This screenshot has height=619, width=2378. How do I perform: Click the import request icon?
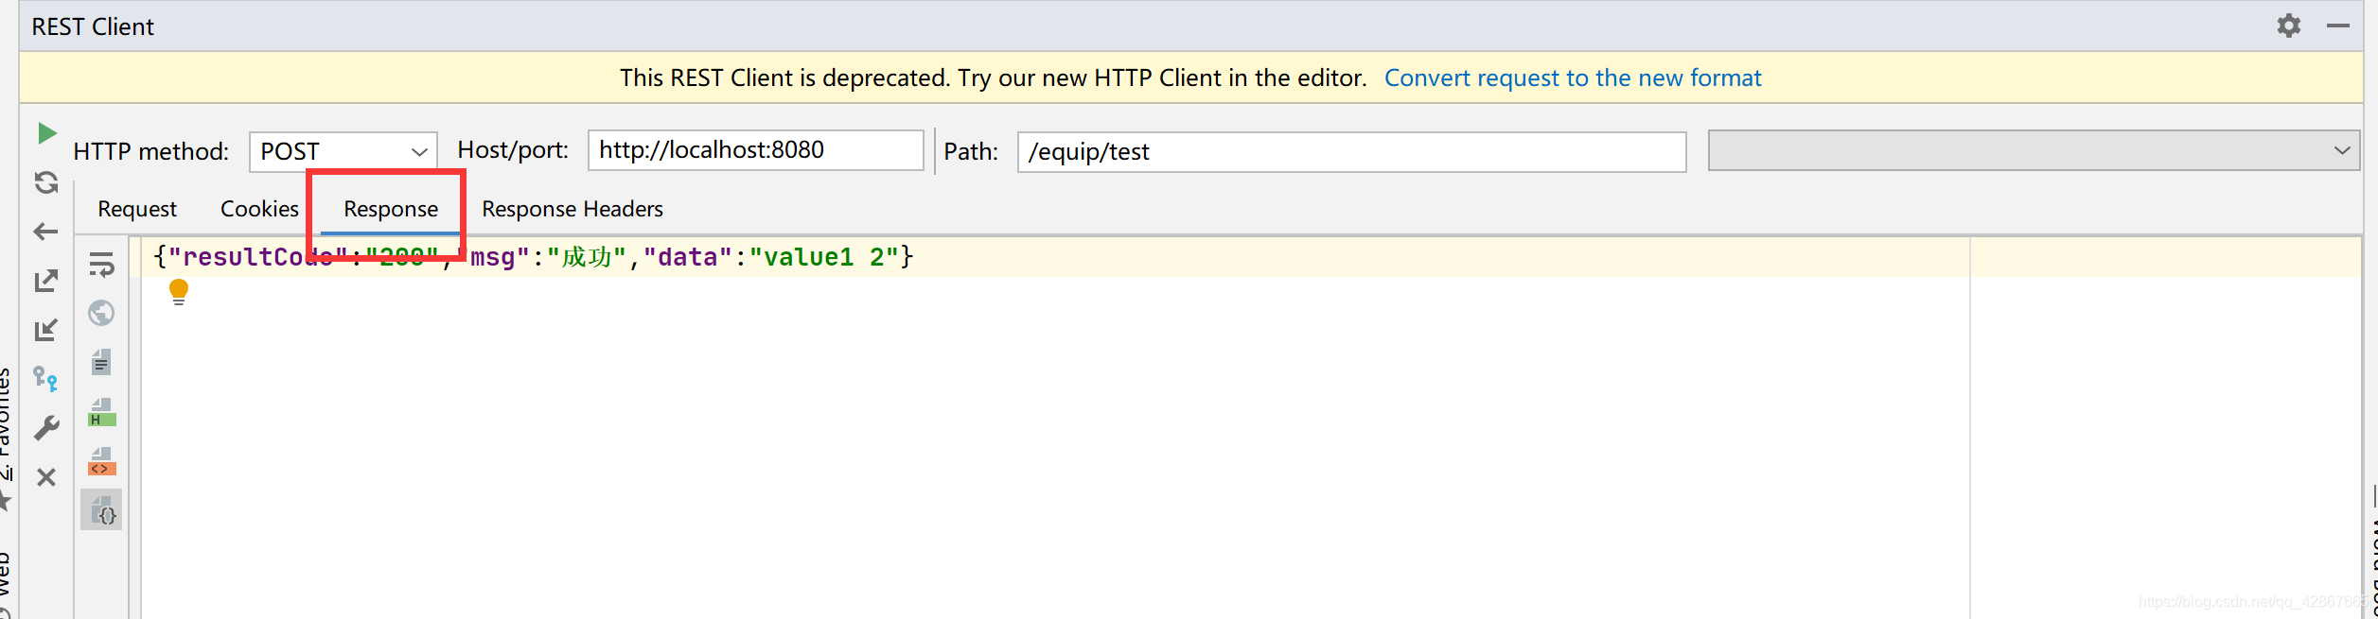coord(46,330)
